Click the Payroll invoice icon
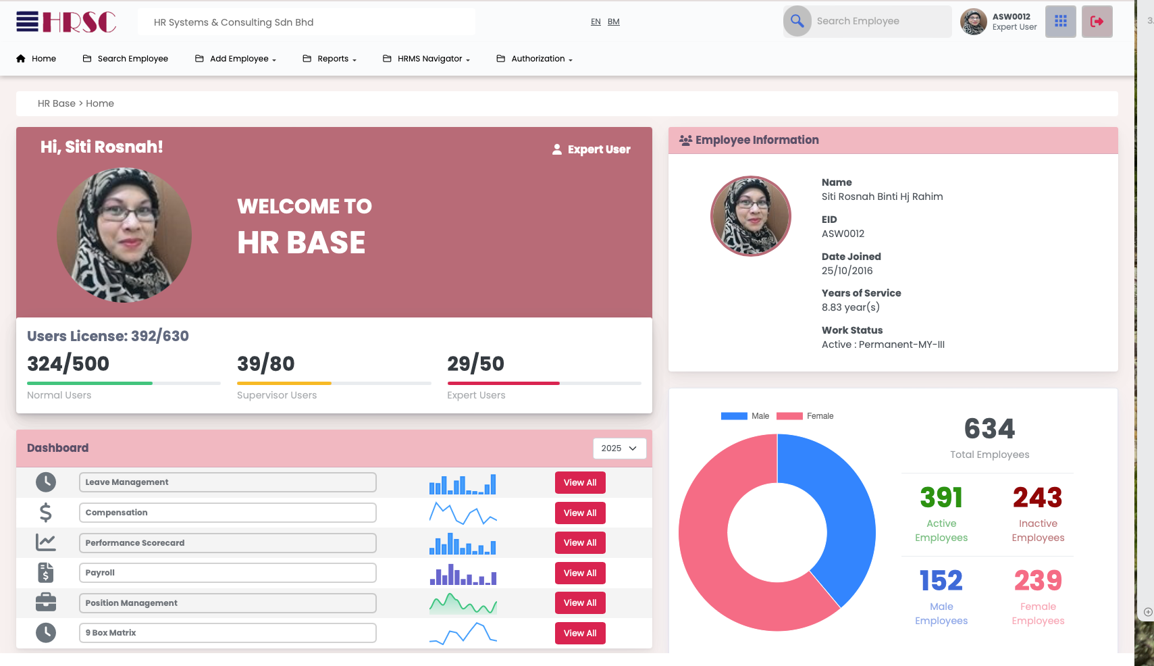 [x=46, y=573]
